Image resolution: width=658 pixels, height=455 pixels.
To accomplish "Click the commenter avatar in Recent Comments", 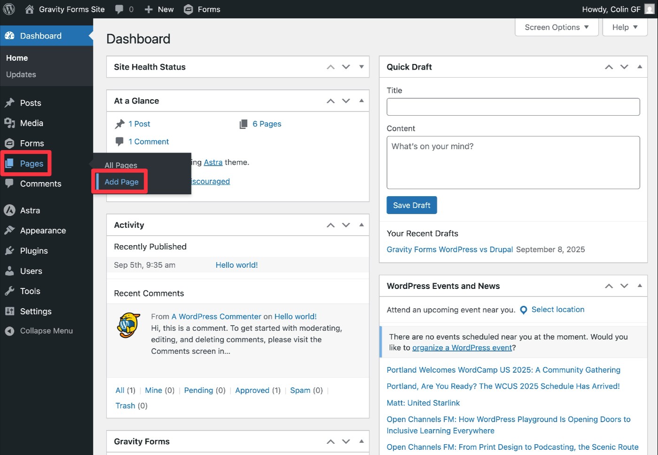I will (x=128, y=325).
